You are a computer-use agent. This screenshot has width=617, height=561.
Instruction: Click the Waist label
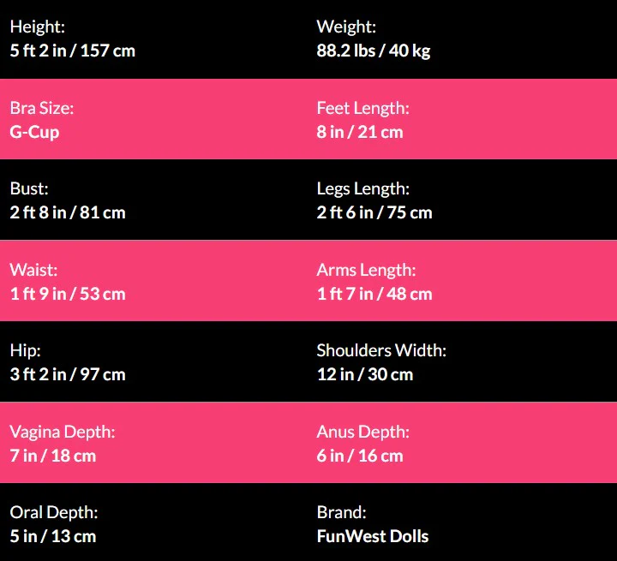pos(33,271)
